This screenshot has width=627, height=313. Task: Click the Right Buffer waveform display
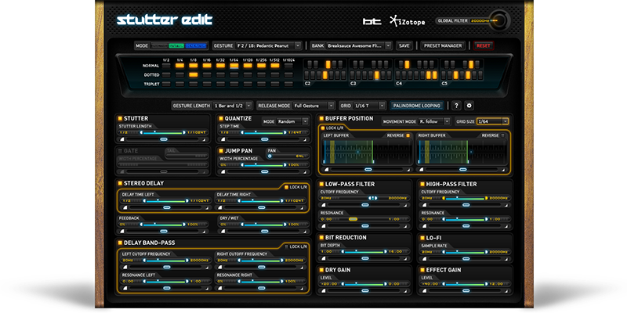[462, 152]
